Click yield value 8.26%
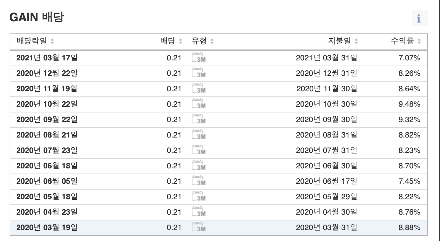The width and height of the screenshot is (440, 241). (410, 73)
